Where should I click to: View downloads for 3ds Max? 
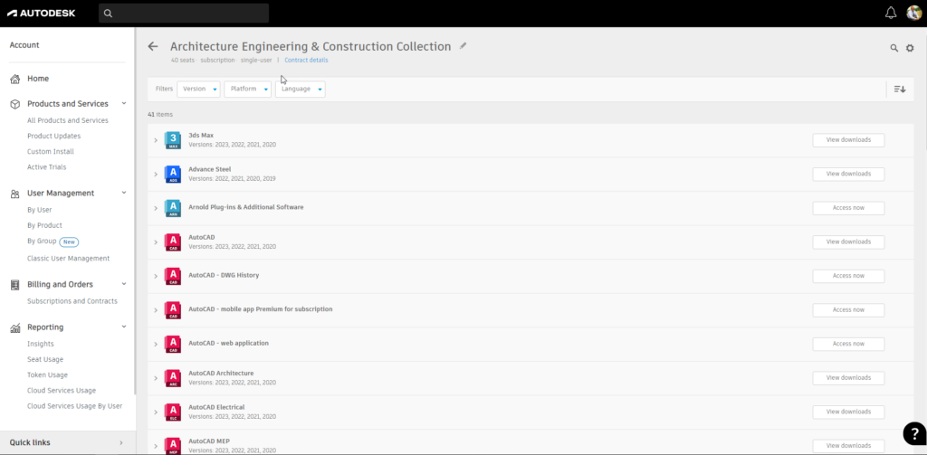[x=848, y=140]
